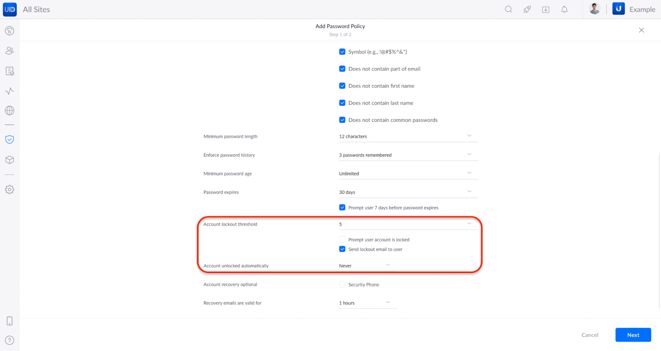Open the search icon in top bar
The width and height of the screenshot is (661, 351).
[x=509, y=9]
